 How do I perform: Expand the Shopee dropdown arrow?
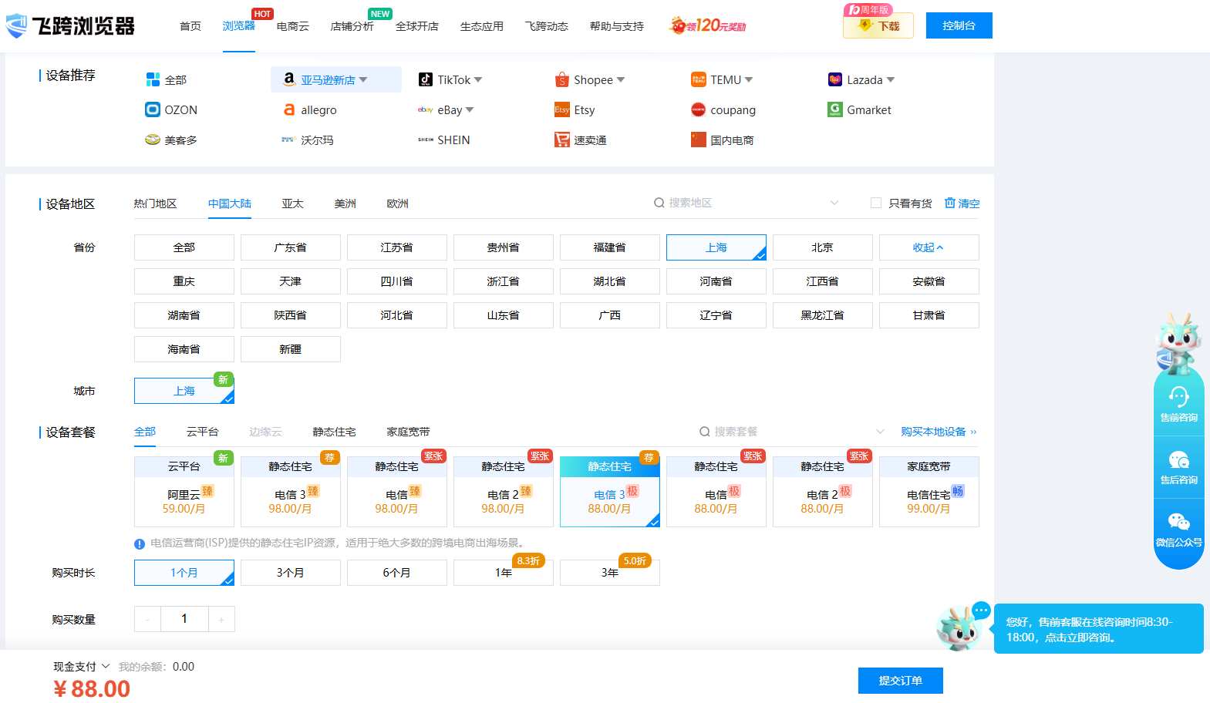[621, 79]
